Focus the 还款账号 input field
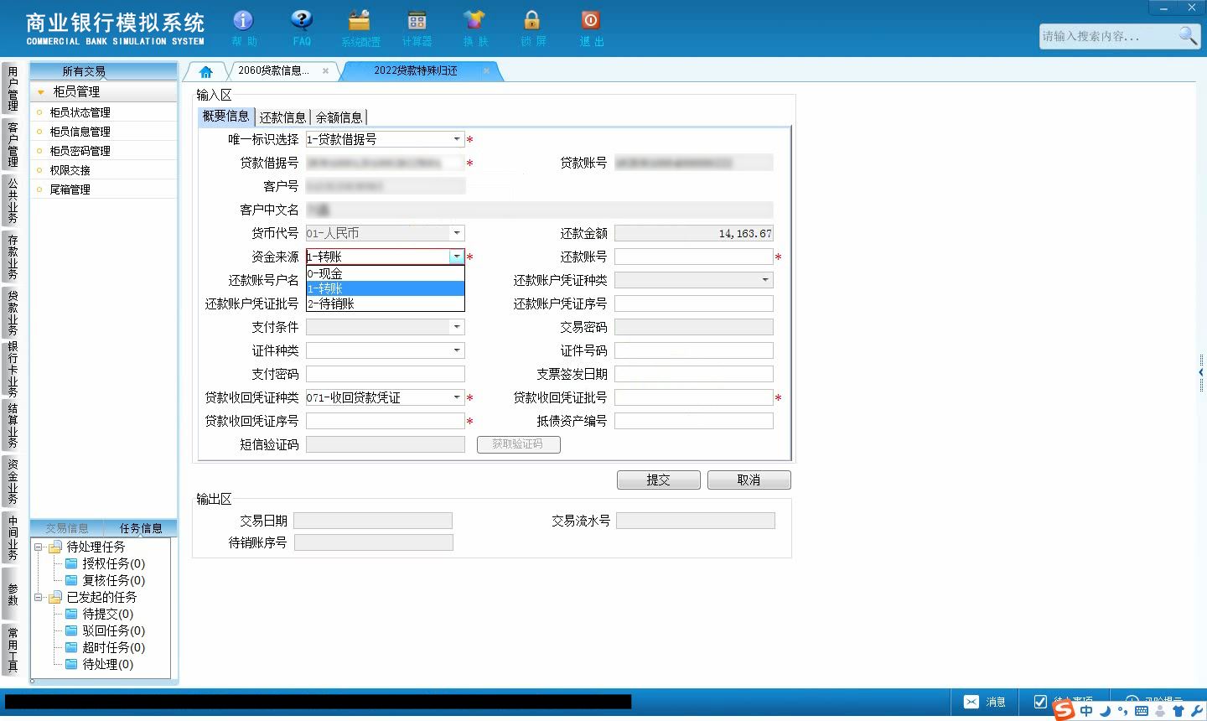This screenshot has height=721, width=1207. click(693, 257)
